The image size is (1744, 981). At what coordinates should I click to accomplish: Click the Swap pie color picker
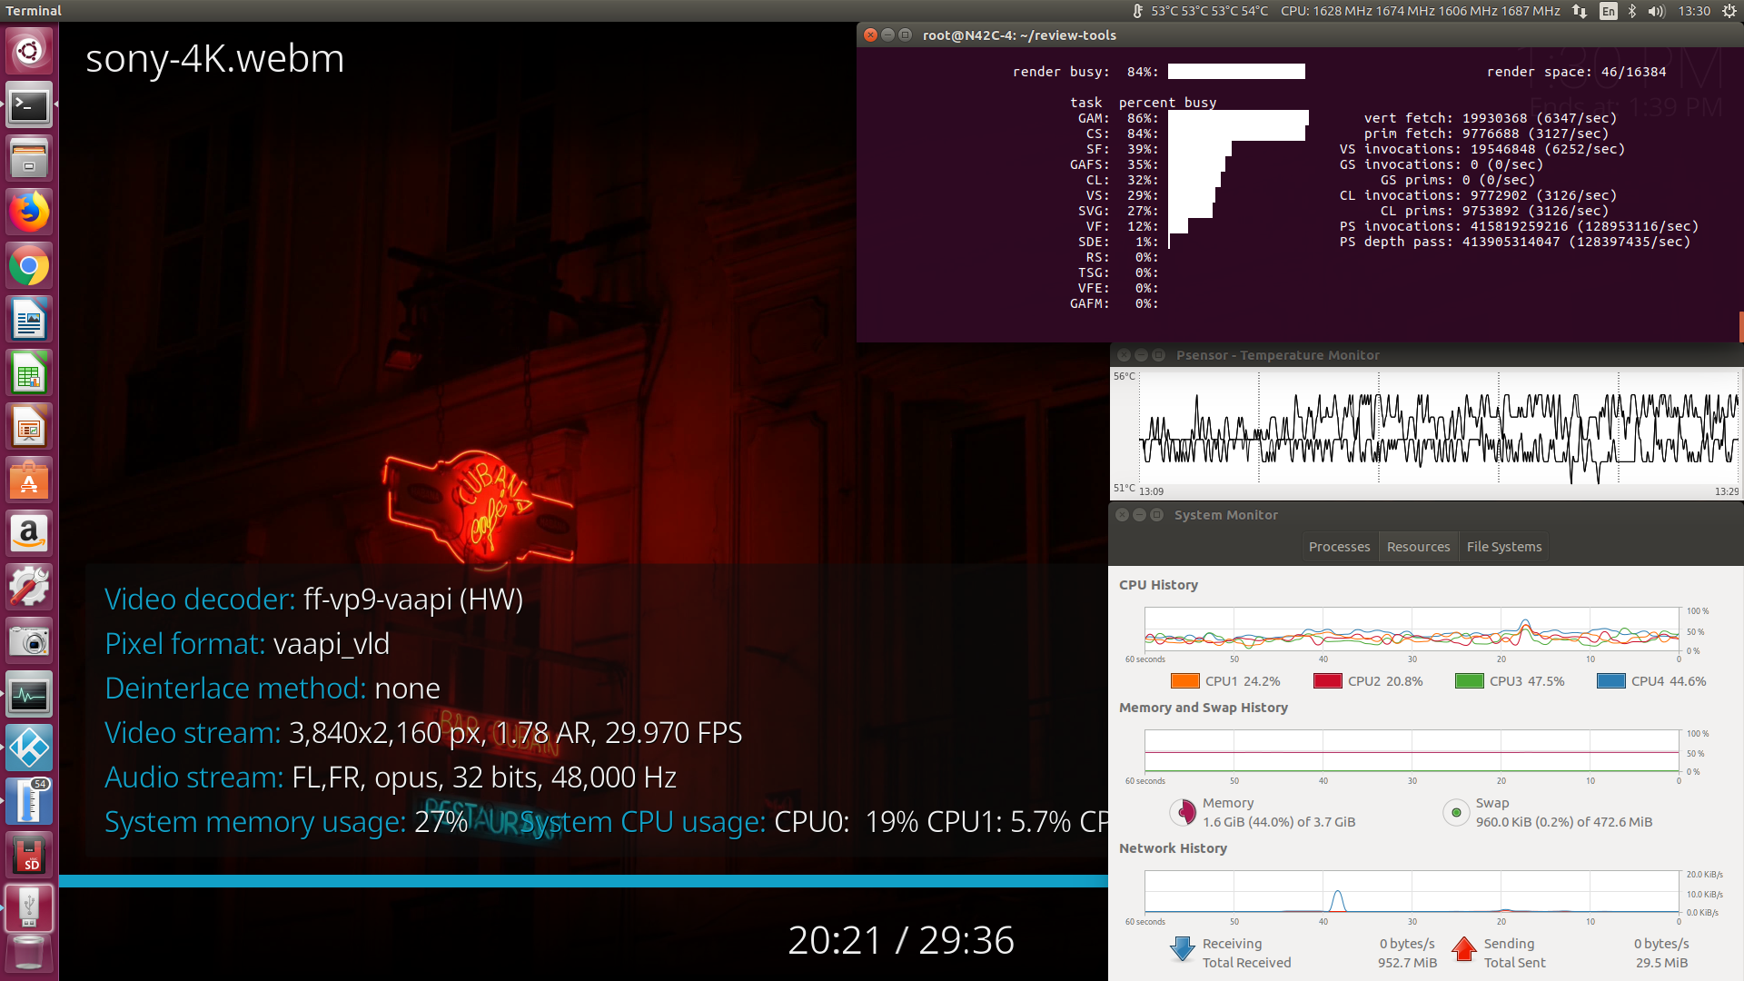pos(1456,812)
